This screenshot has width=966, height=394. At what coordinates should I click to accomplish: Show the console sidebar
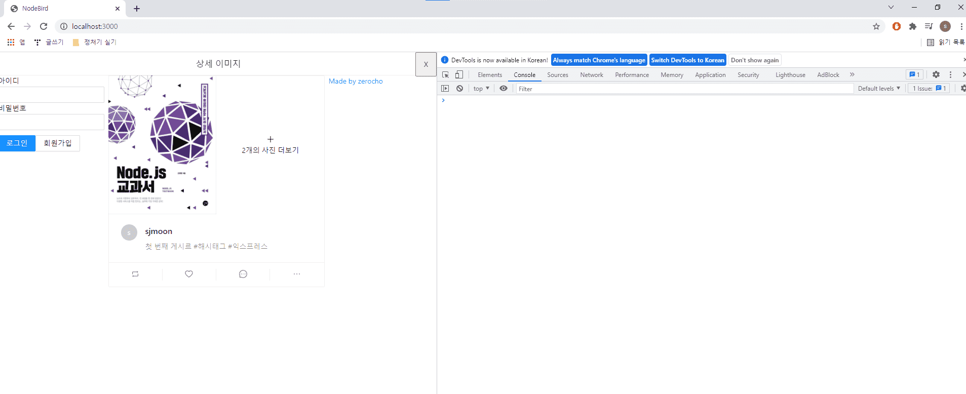[445, 88]
